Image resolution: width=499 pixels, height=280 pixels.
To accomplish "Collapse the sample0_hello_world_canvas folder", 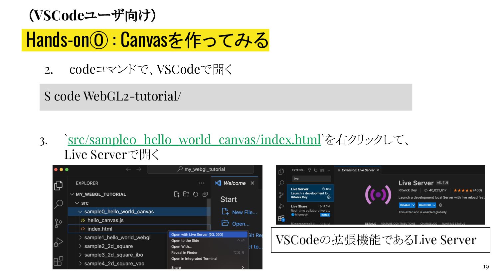I will click(80, 212).
